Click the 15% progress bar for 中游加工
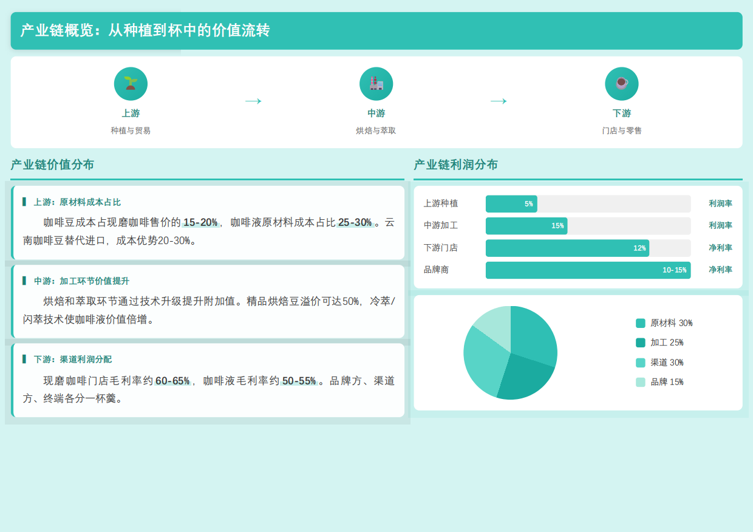This screenshot has width=753, height=532. [526, 225]
